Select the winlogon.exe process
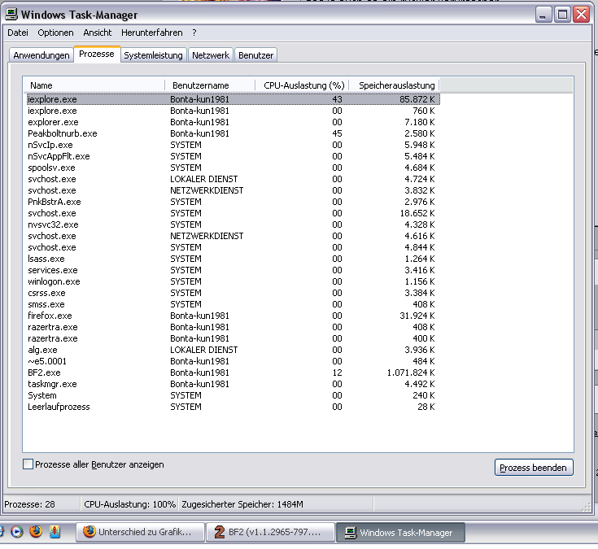The width and height of the screenshot is (598, 549). point(233,281)
